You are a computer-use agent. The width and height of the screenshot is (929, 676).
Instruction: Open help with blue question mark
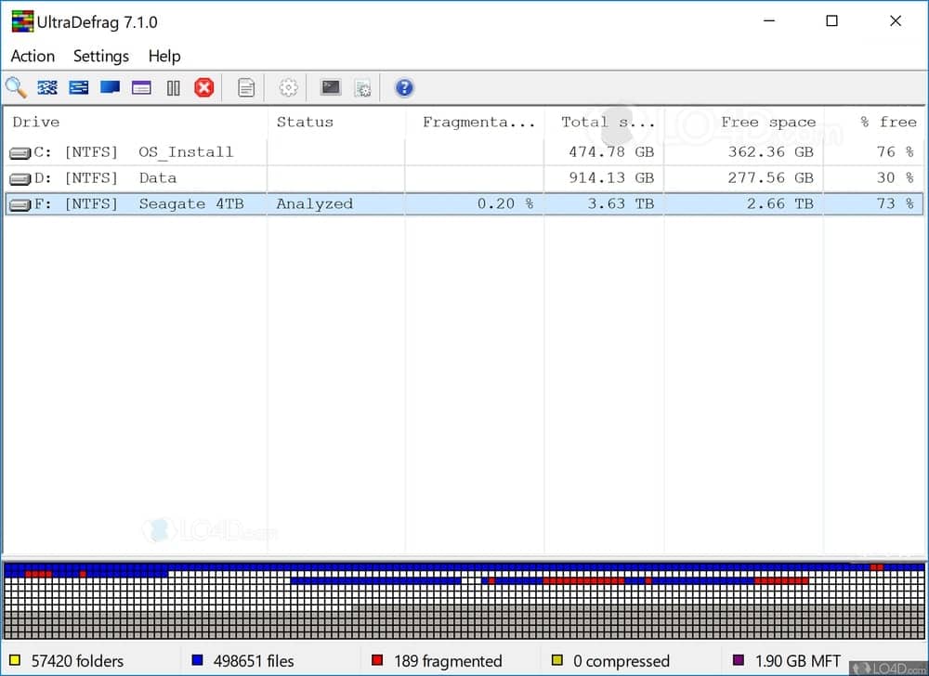(404, 87)
